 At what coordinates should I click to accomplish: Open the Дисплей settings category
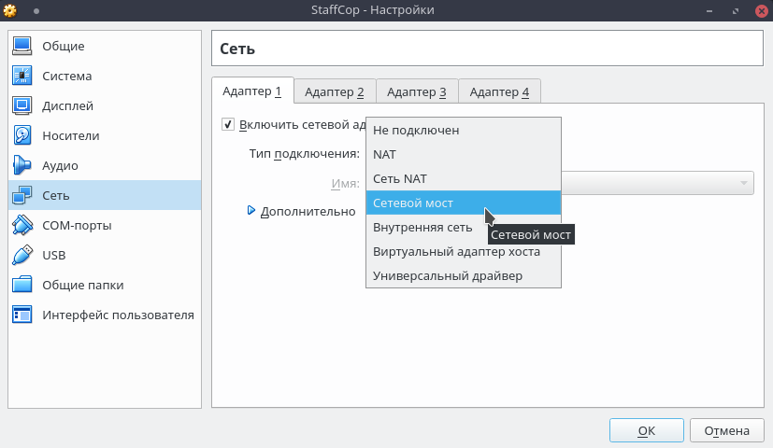(x=105, y=105)
